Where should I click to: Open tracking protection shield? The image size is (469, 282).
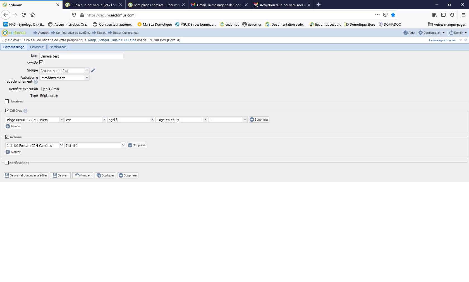(74, 15)
